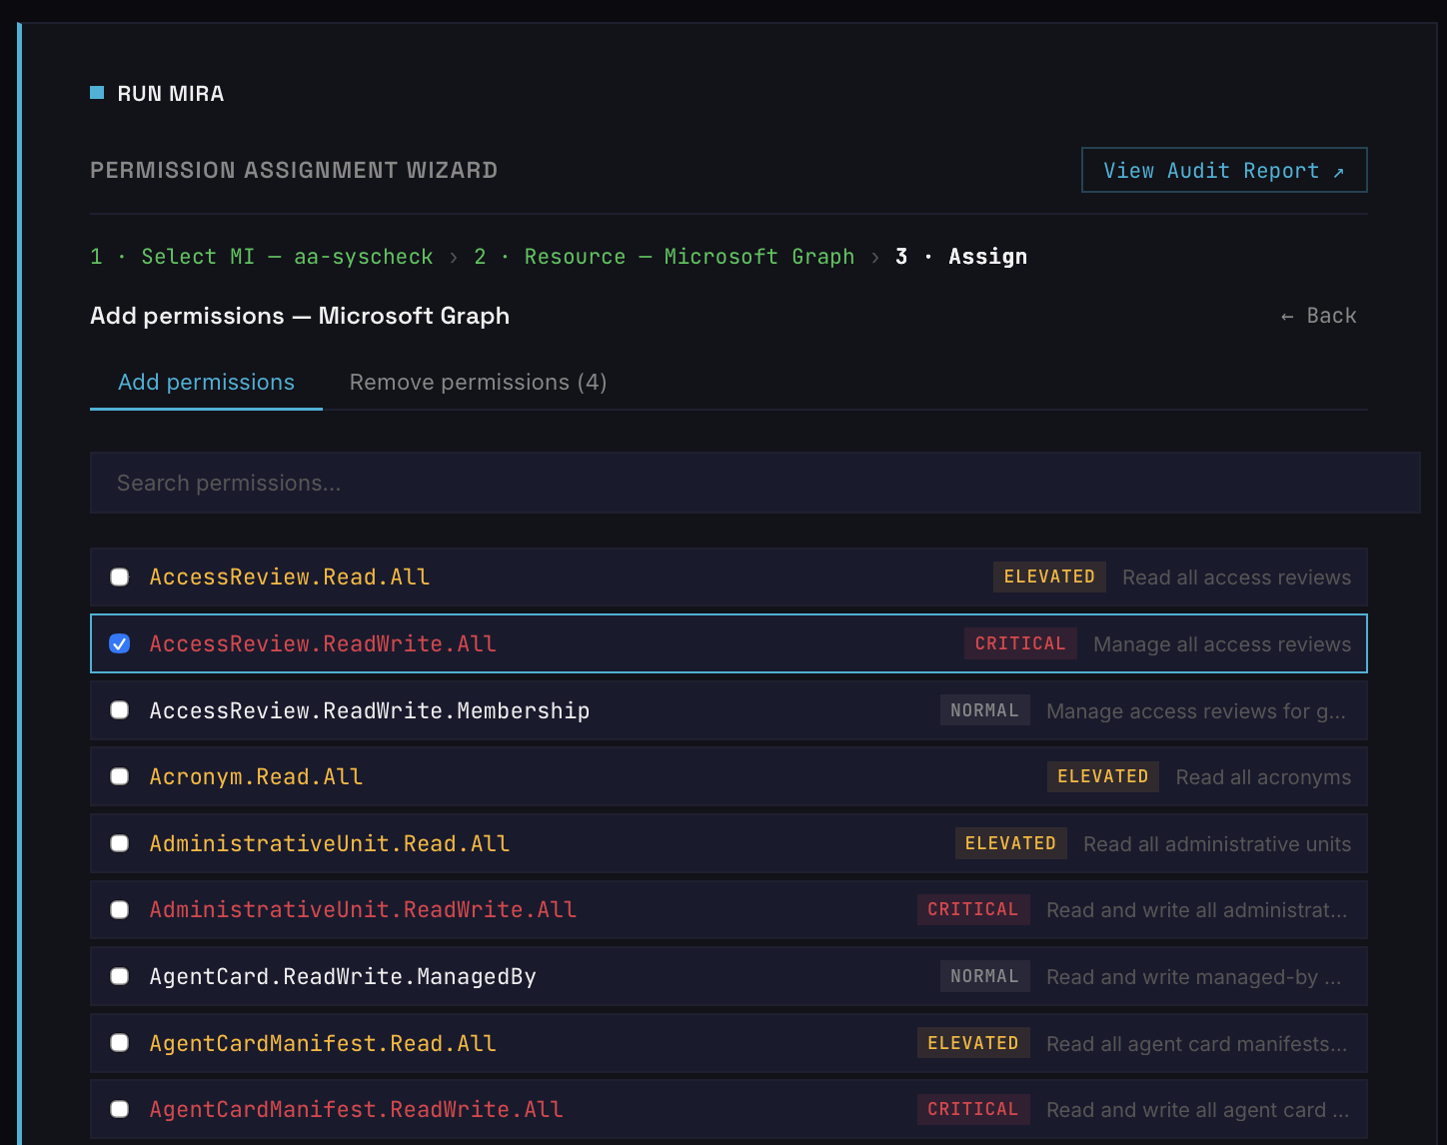Click the 'Read all administrative units' description

coord(1217,844)
